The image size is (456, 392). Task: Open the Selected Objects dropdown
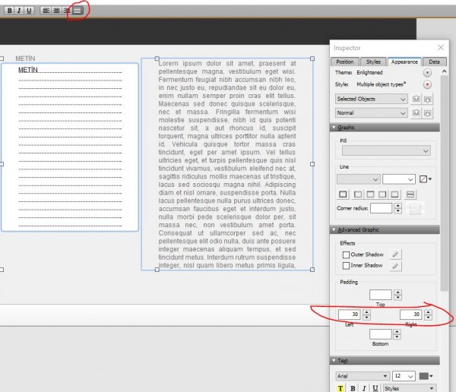[372, 99]
